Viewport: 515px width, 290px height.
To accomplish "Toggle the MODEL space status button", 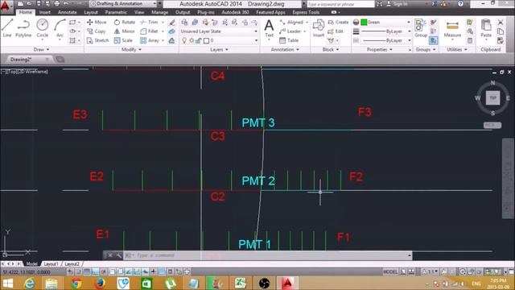I will (x=390, y=272).
